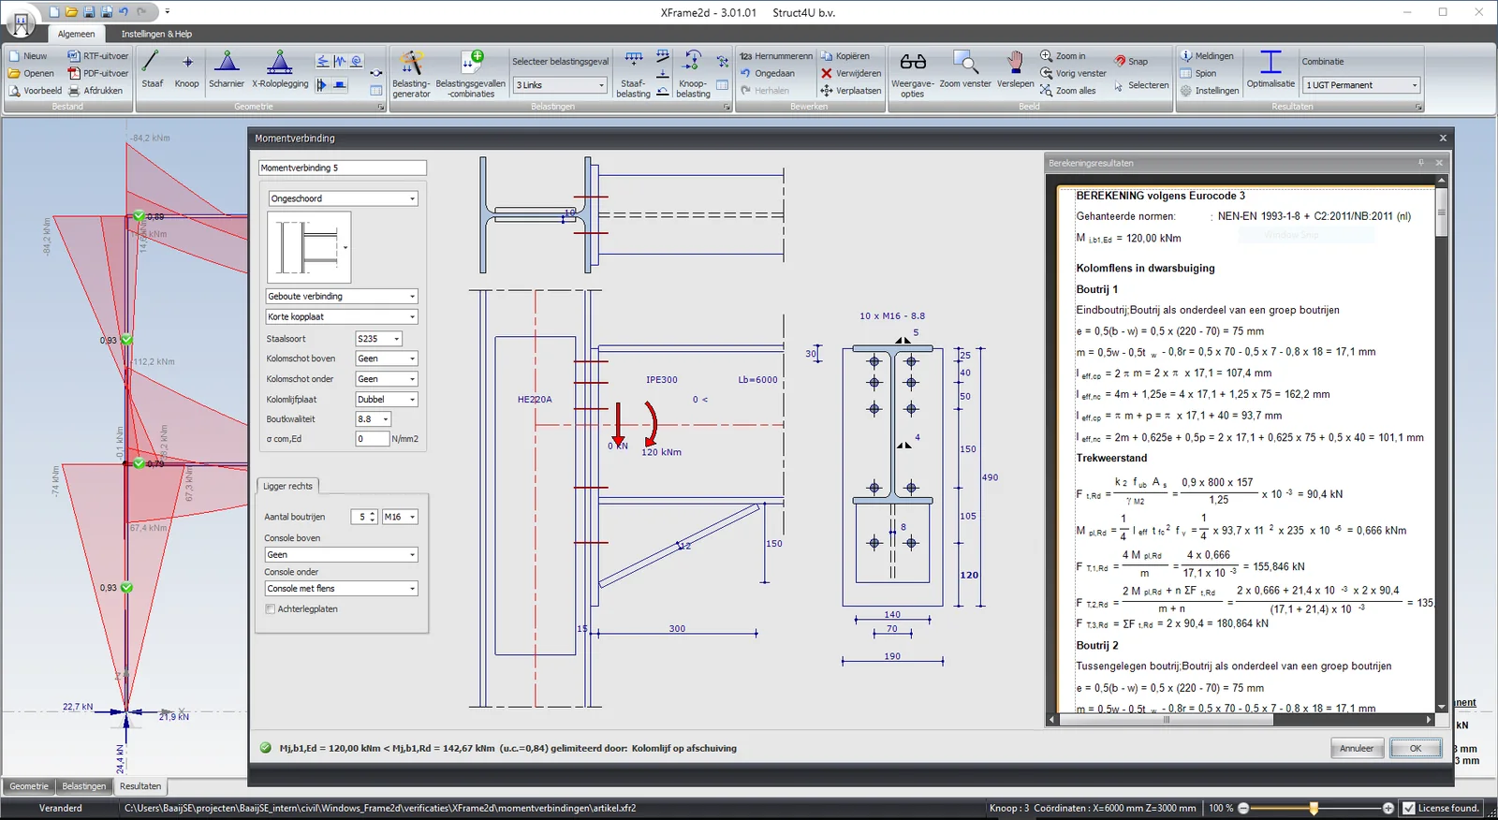
Task: Open Kolomlijfplaat Dubbel dropdown
Action: pyautogui.click(x=387, y=399)
